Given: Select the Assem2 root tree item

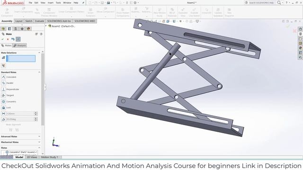Looking at the screenshot, I should pos(62,26).
